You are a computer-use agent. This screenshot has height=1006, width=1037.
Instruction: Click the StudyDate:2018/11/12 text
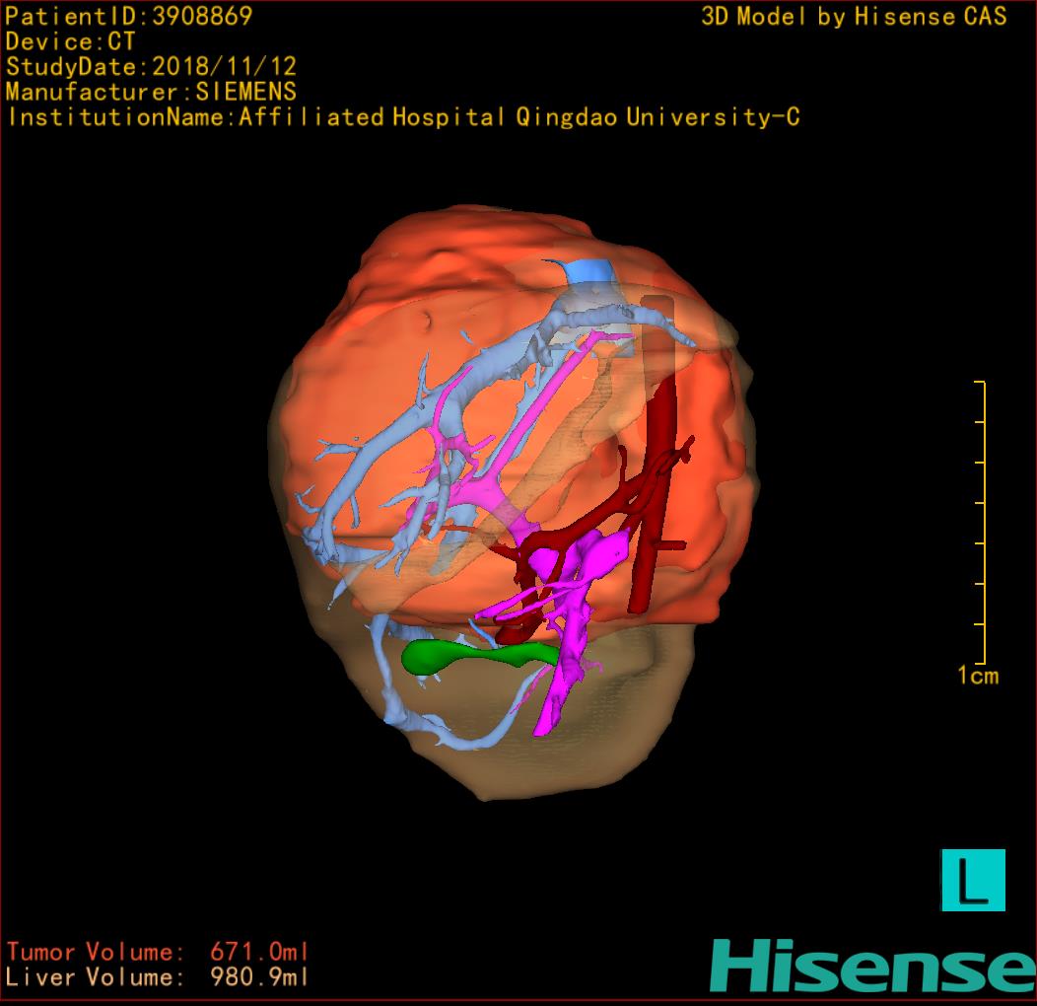pyautogui.click(x=151, y=67)
